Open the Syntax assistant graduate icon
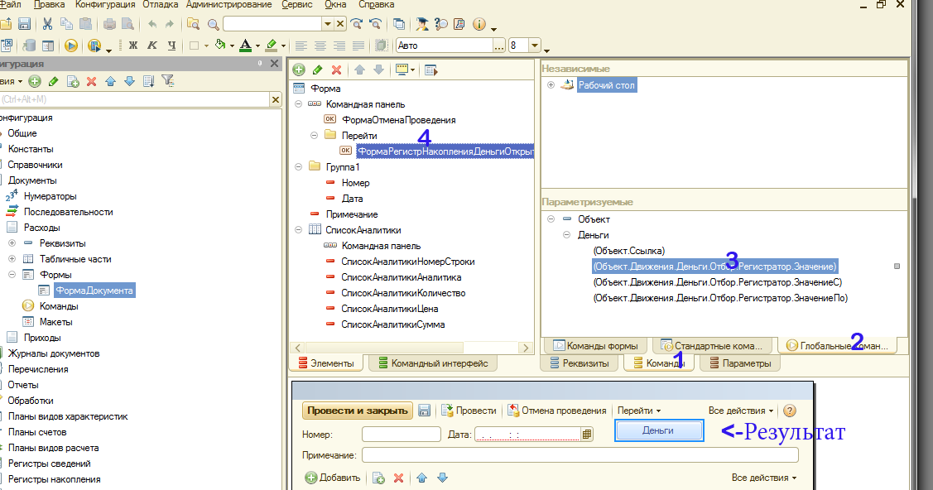Screen dimensions: 933x490 coord(422,24)
